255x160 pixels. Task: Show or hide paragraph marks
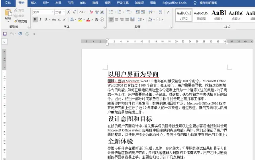pos(168,12)
